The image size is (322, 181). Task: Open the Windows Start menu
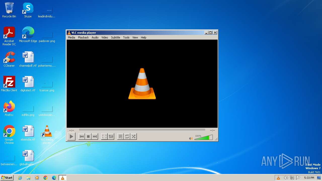(x=7, y=178)
